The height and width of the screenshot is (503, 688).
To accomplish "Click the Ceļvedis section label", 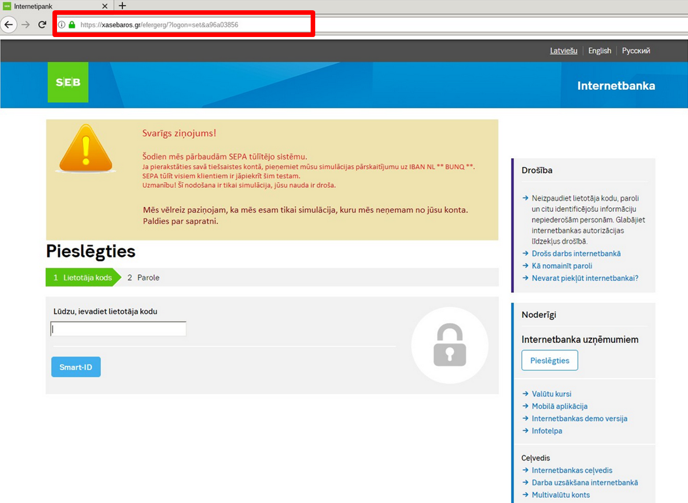I will point(536,458).
